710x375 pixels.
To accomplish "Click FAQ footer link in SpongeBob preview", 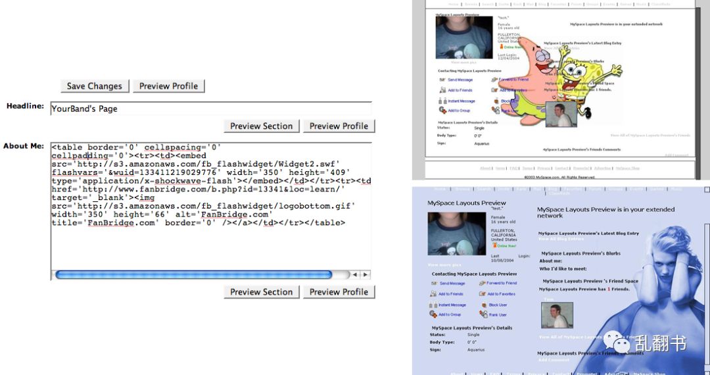I will [513, 168].
